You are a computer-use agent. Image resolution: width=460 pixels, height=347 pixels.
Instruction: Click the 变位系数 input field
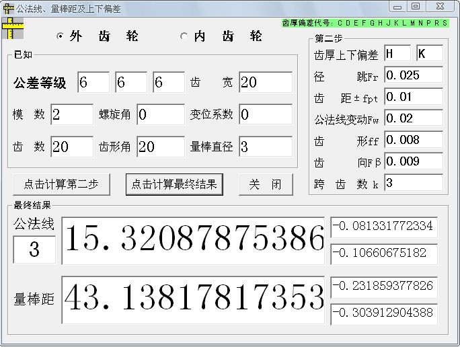coord(266,114)
